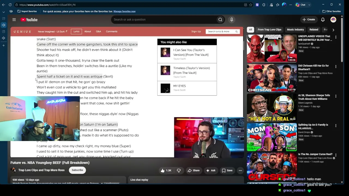349x196 pixels.
Task: Open the YouTube account avatar menu
Action: point(333,20)
